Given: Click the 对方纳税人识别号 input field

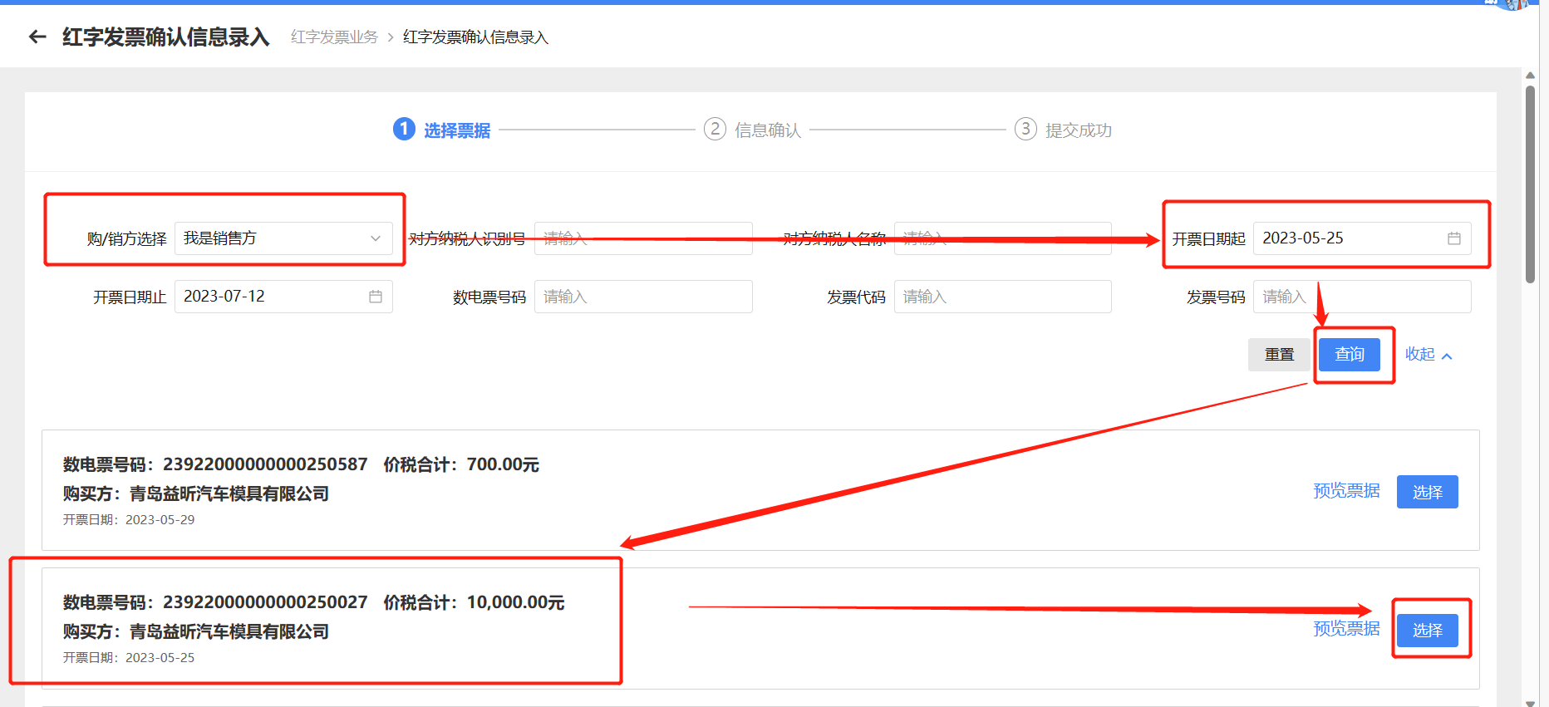Looking at the screenshot, I should coord(642,238).
